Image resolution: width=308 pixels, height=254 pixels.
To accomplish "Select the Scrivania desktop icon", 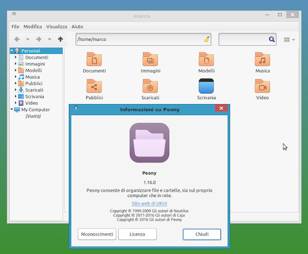I will (x=206, y=86).
